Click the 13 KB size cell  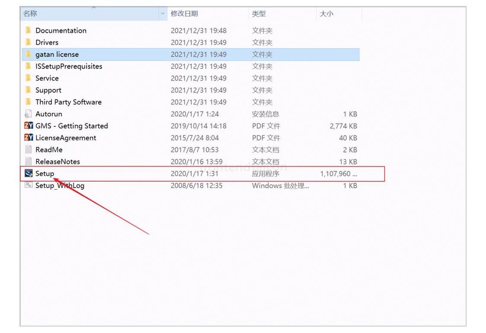[348, 162]
